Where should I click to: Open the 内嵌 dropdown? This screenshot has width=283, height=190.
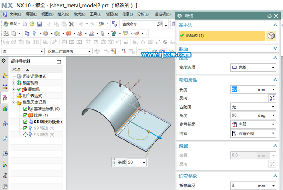pyautogui.click(x=253, y=133)
